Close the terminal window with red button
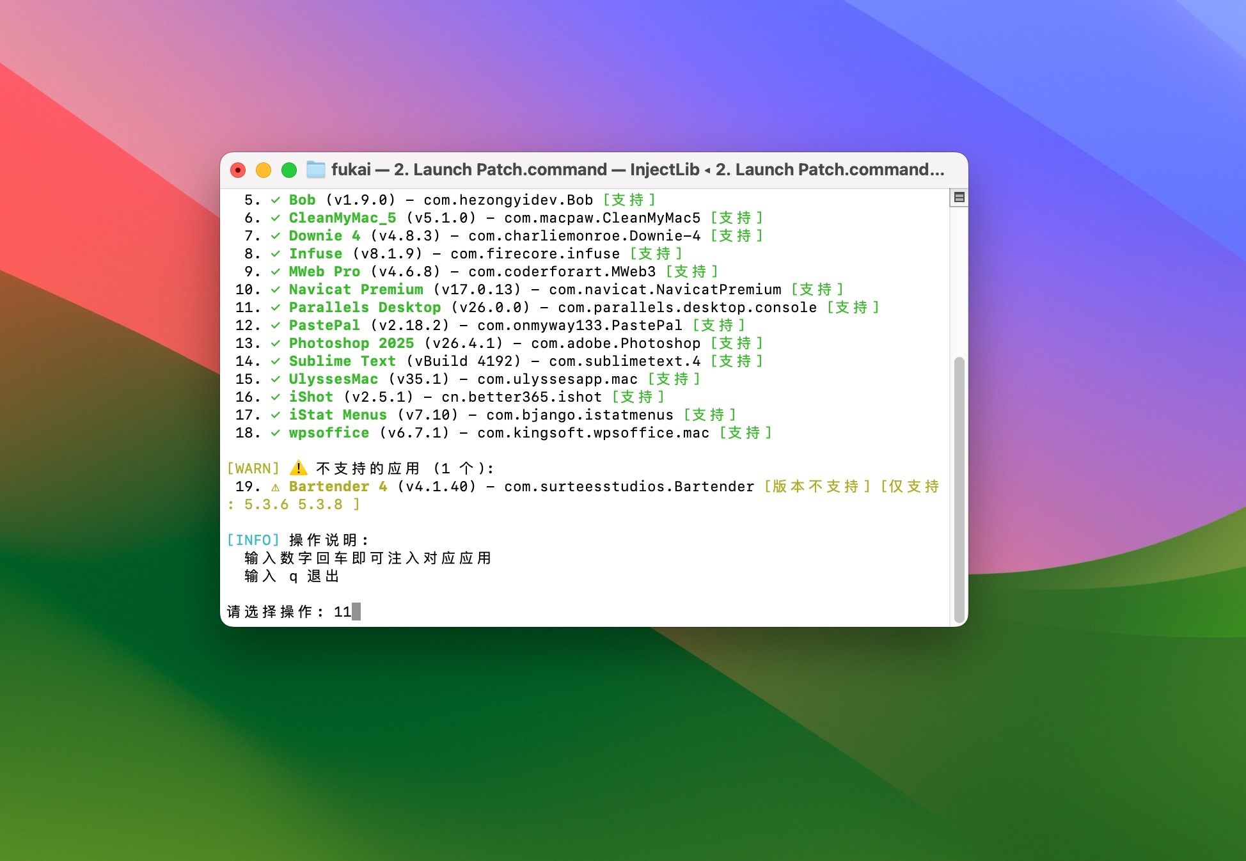1246x861 pixels. [238, 170]
